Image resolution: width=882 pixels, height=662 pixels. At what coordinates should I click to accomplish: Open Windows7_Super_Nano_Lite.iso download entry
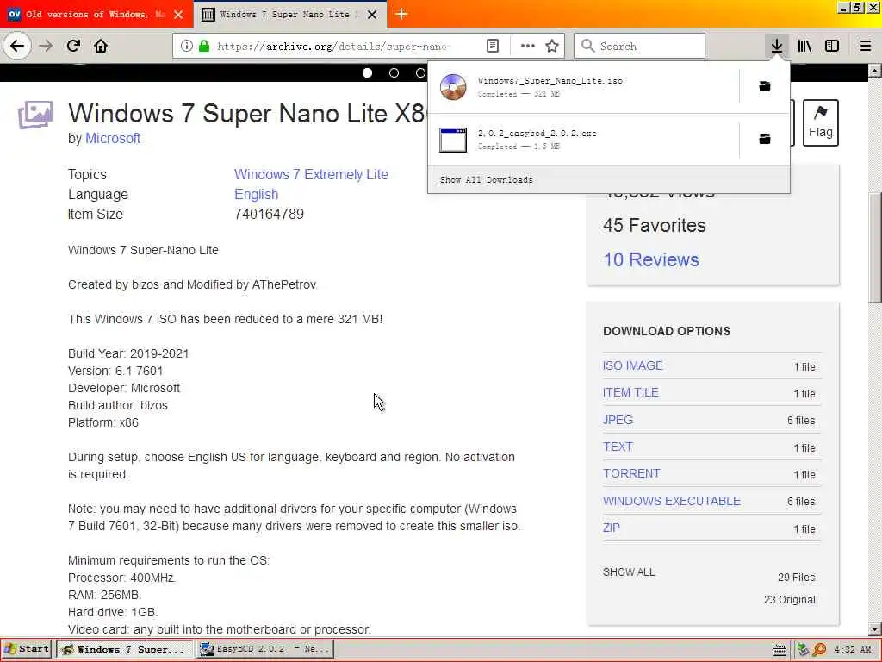pyautogui.click(x=583, y=87)
